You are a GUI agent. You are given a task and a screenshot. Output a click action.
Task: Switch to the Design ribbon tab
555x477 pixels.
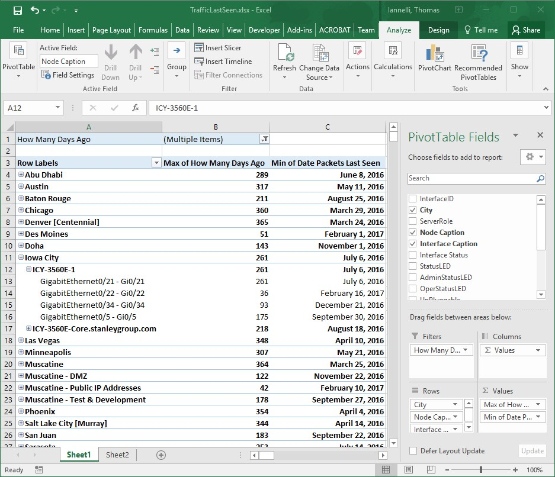click(x=438, y=30)
